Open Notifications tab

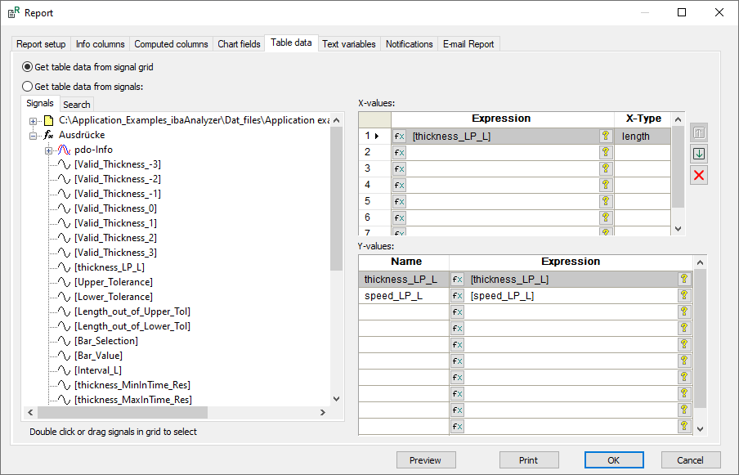409,44
